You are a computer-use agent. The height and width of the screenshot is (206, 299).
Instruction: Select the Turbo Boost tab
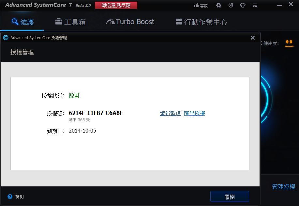tap(130, 22)
